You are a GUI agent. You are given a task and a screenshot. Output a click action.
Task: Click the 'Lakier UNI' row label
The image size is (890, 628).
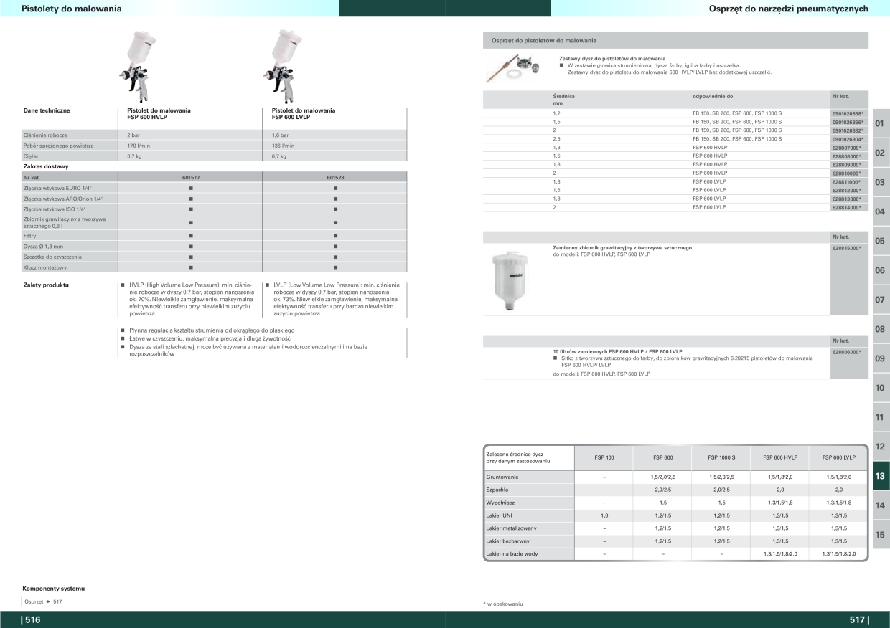[500, 515]
